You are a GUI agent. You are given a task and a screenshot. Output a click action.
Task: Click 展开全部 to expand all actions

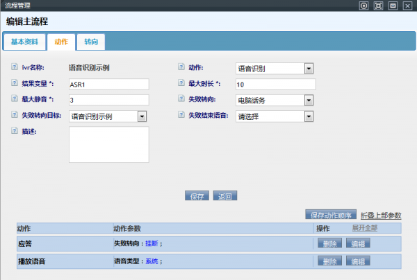click(x=365, y=228)
